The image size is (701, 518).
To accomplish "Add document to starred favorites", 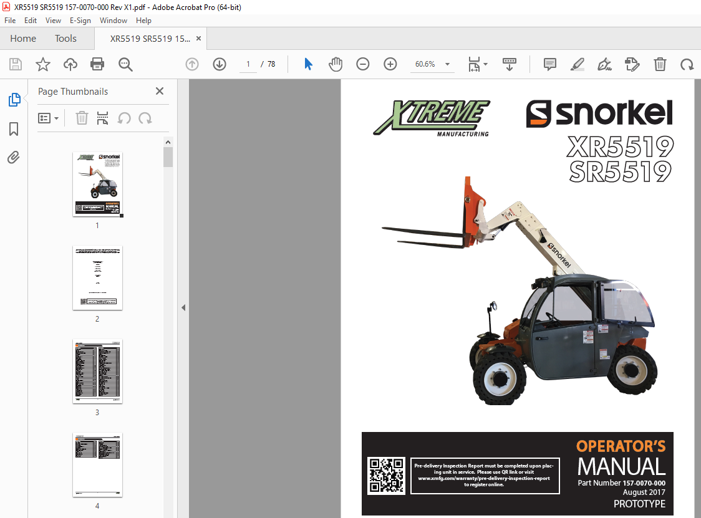I will click(x=43, y=64).
